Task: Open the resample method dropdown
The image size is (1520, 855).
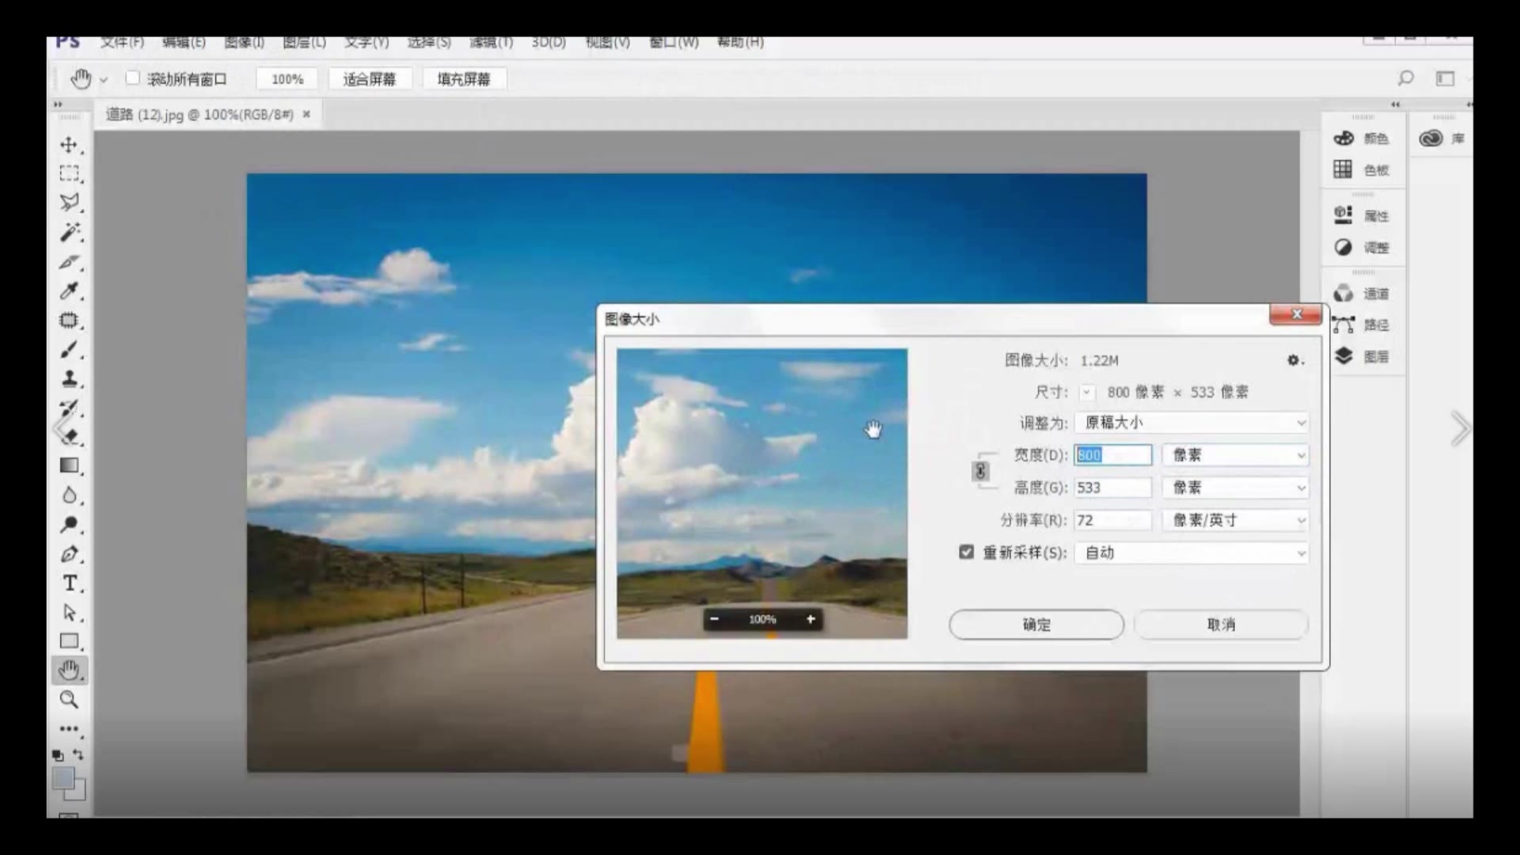Action: click(1191, 553)
